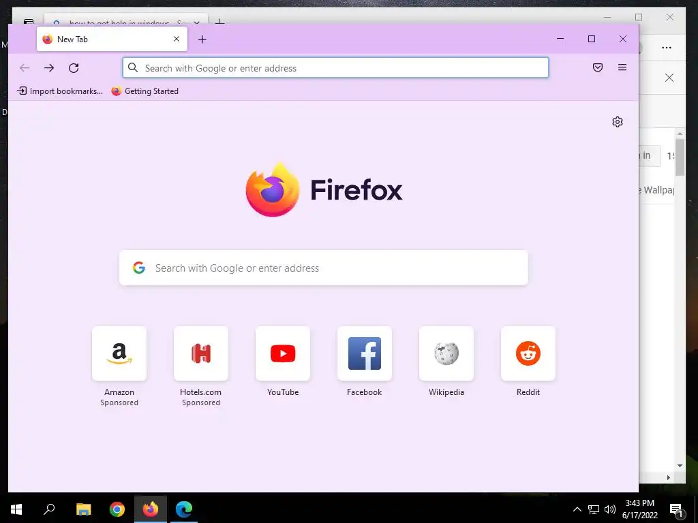The width and height of the screenshot is (698, 523).
Task: Open a new tab with plus button
Action: point(202,39)
